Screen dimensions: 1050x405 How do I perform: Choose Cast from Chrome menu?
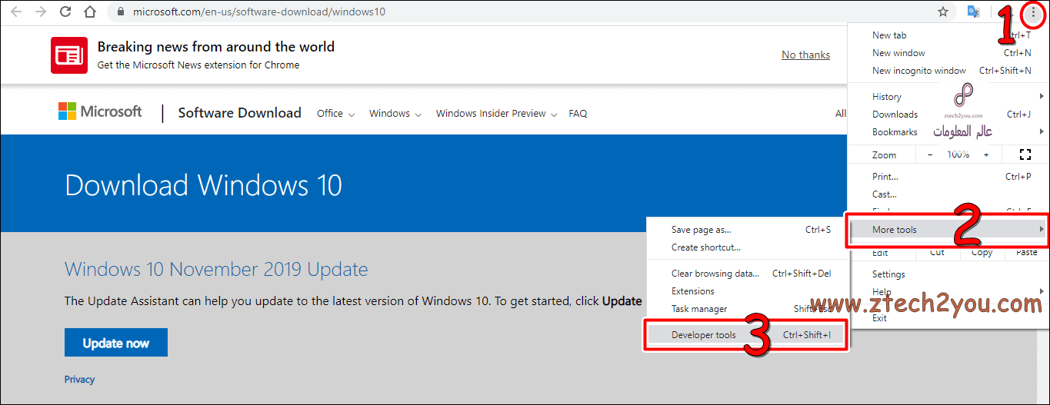[948, 194]
